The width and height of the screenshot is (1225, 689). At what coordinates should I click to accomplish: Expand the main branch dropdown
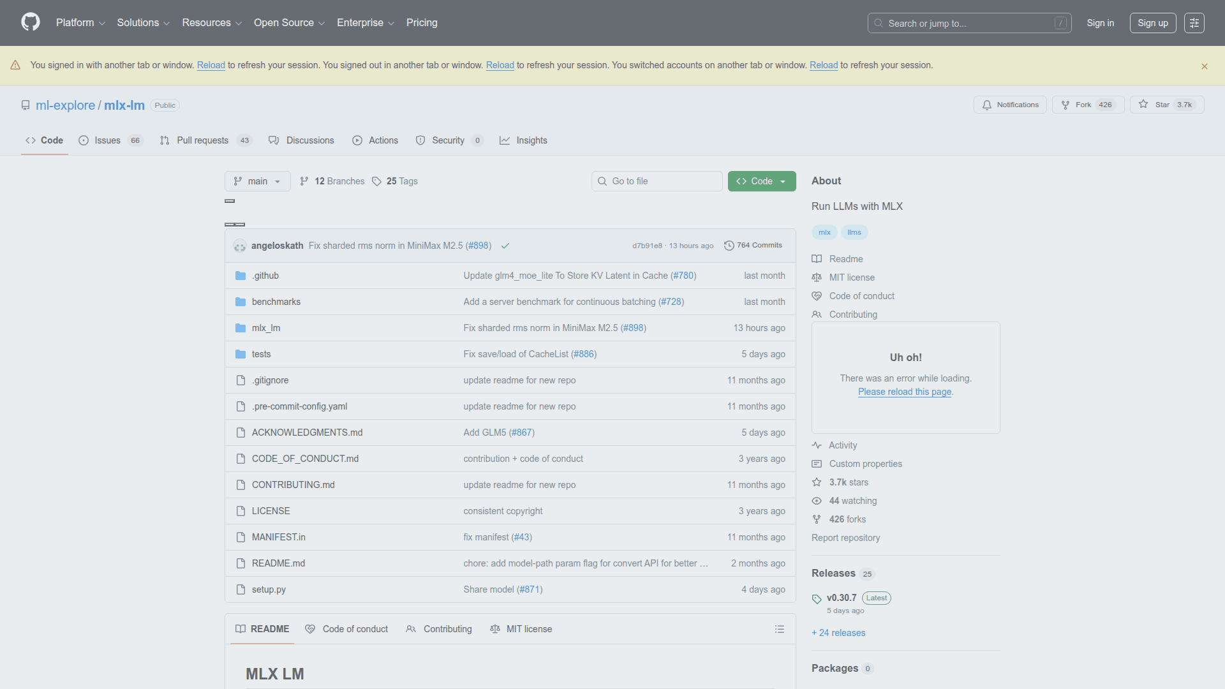pyautogui.click(x=257, y=181)
